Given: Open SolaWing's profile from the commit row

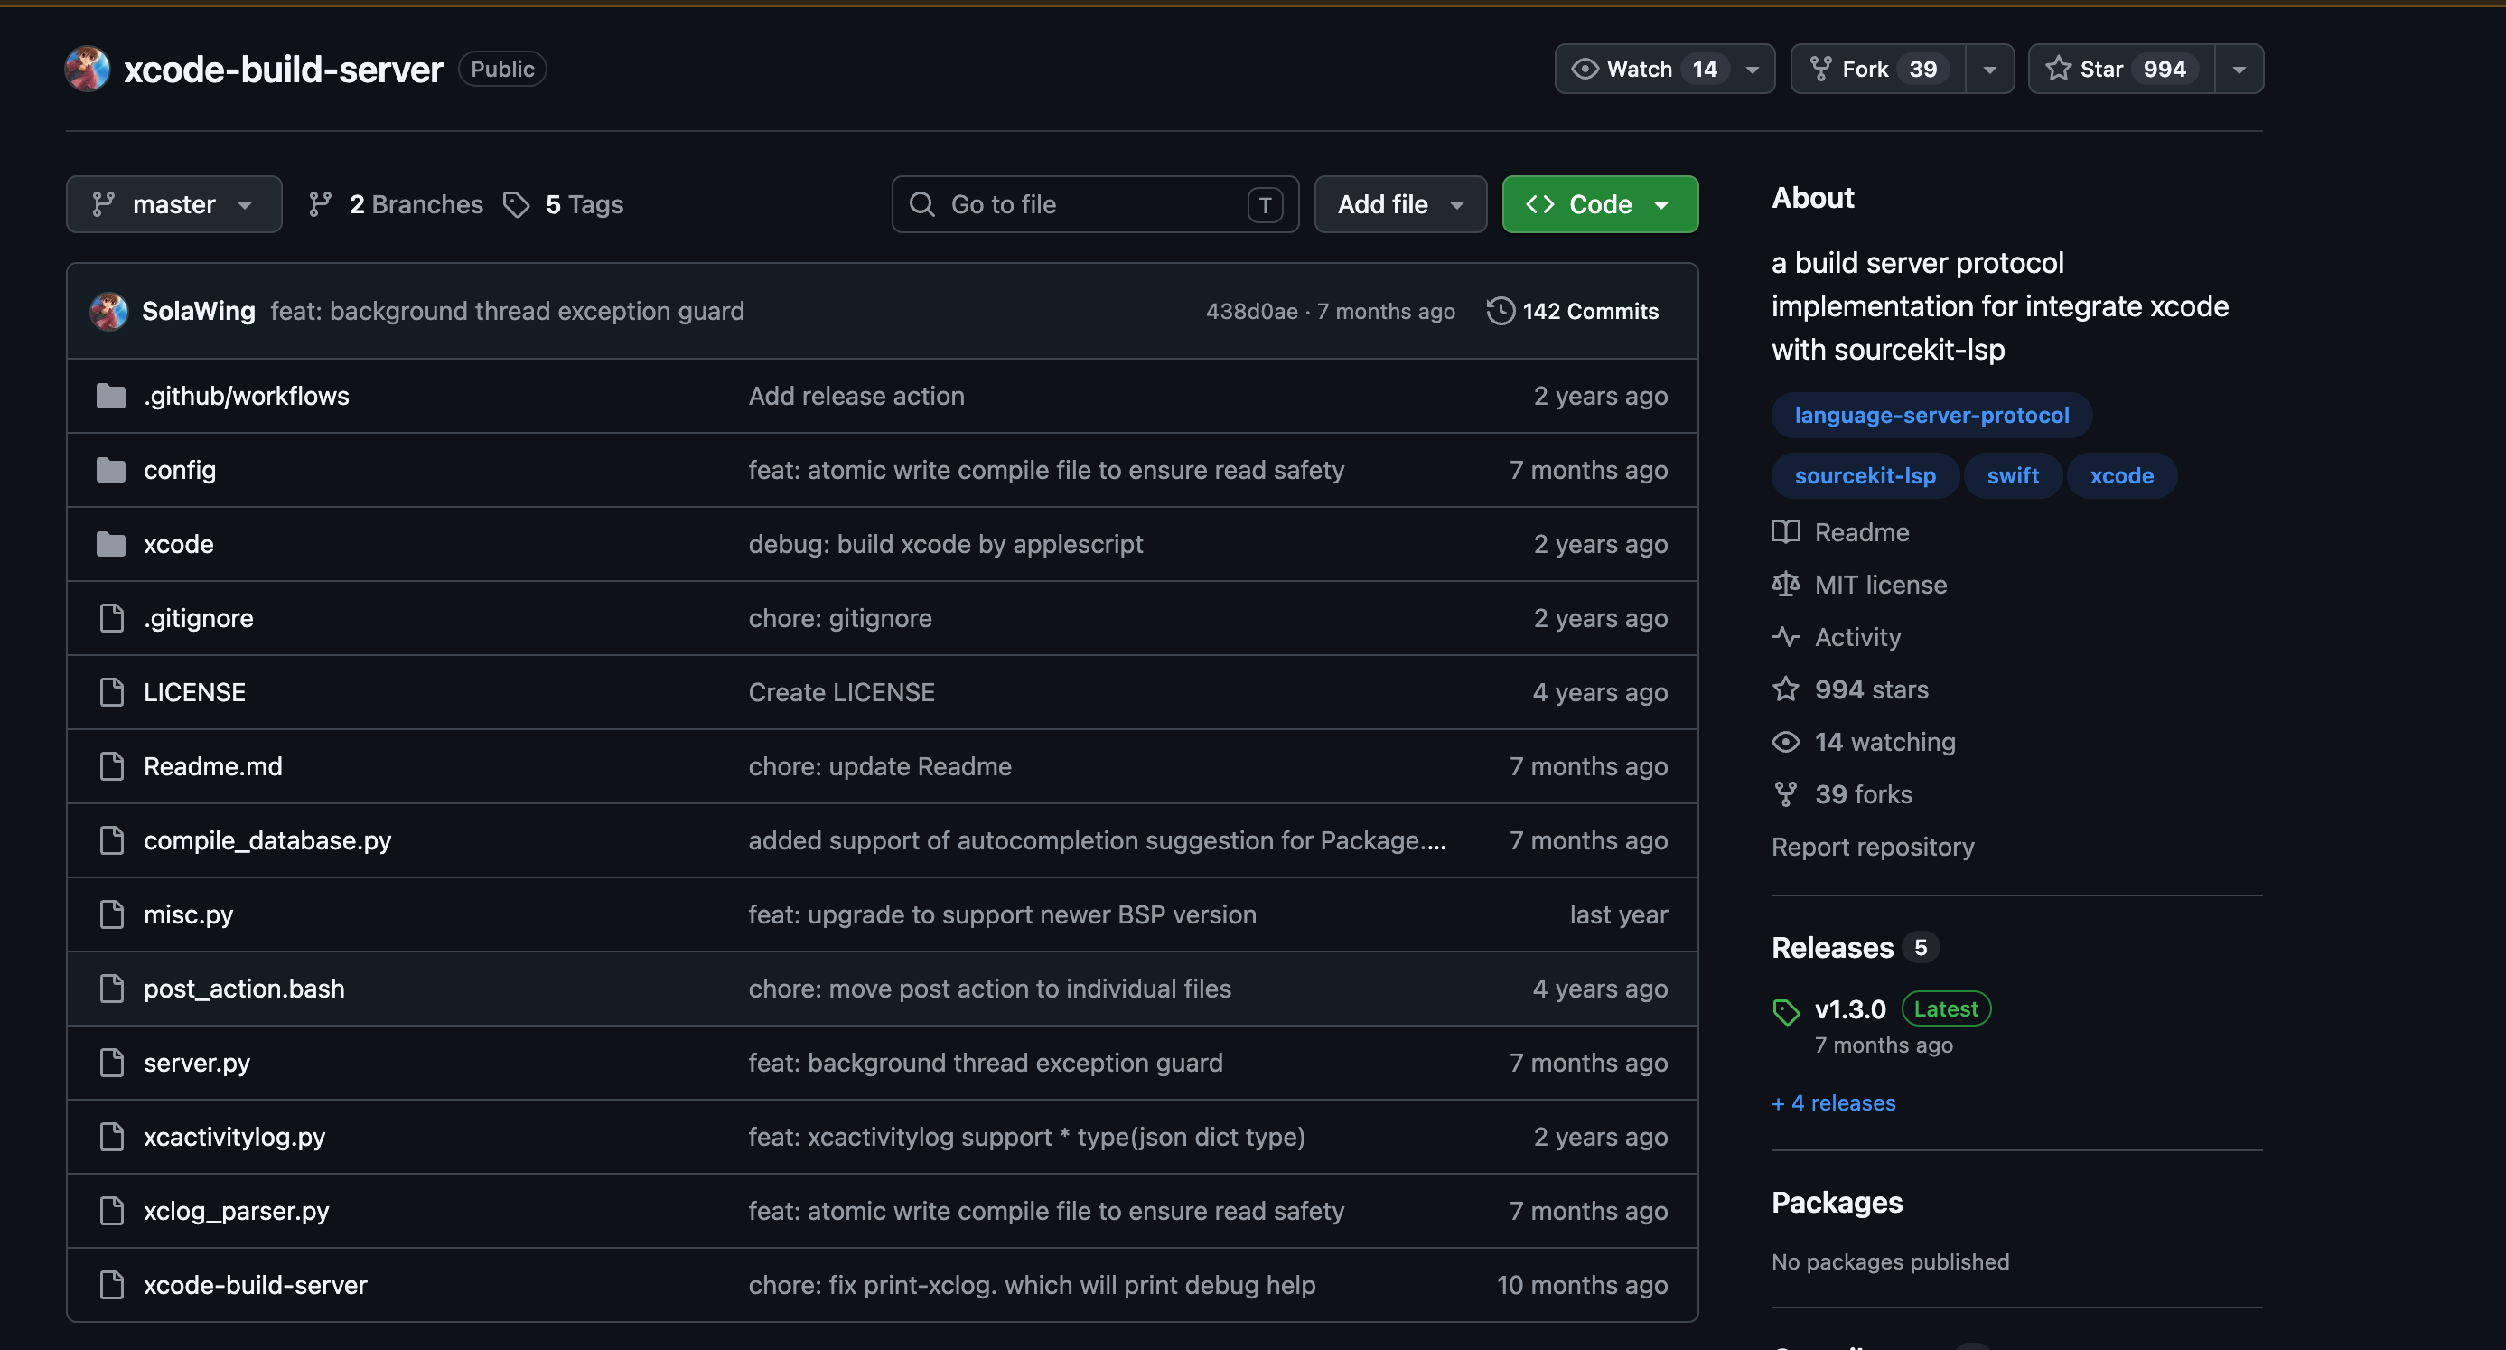Looking at the screenshot, I should (x=199, y=312).
